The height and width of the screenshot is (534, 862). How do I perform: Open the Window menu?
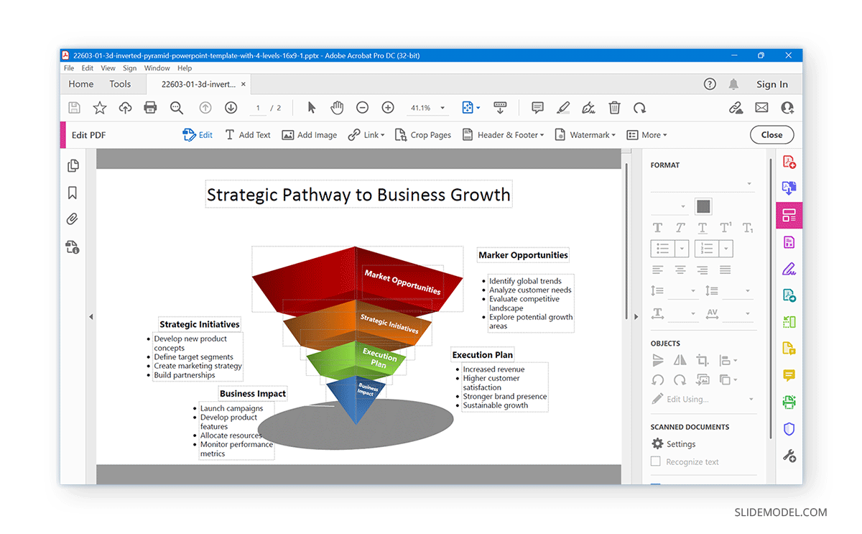157,68
